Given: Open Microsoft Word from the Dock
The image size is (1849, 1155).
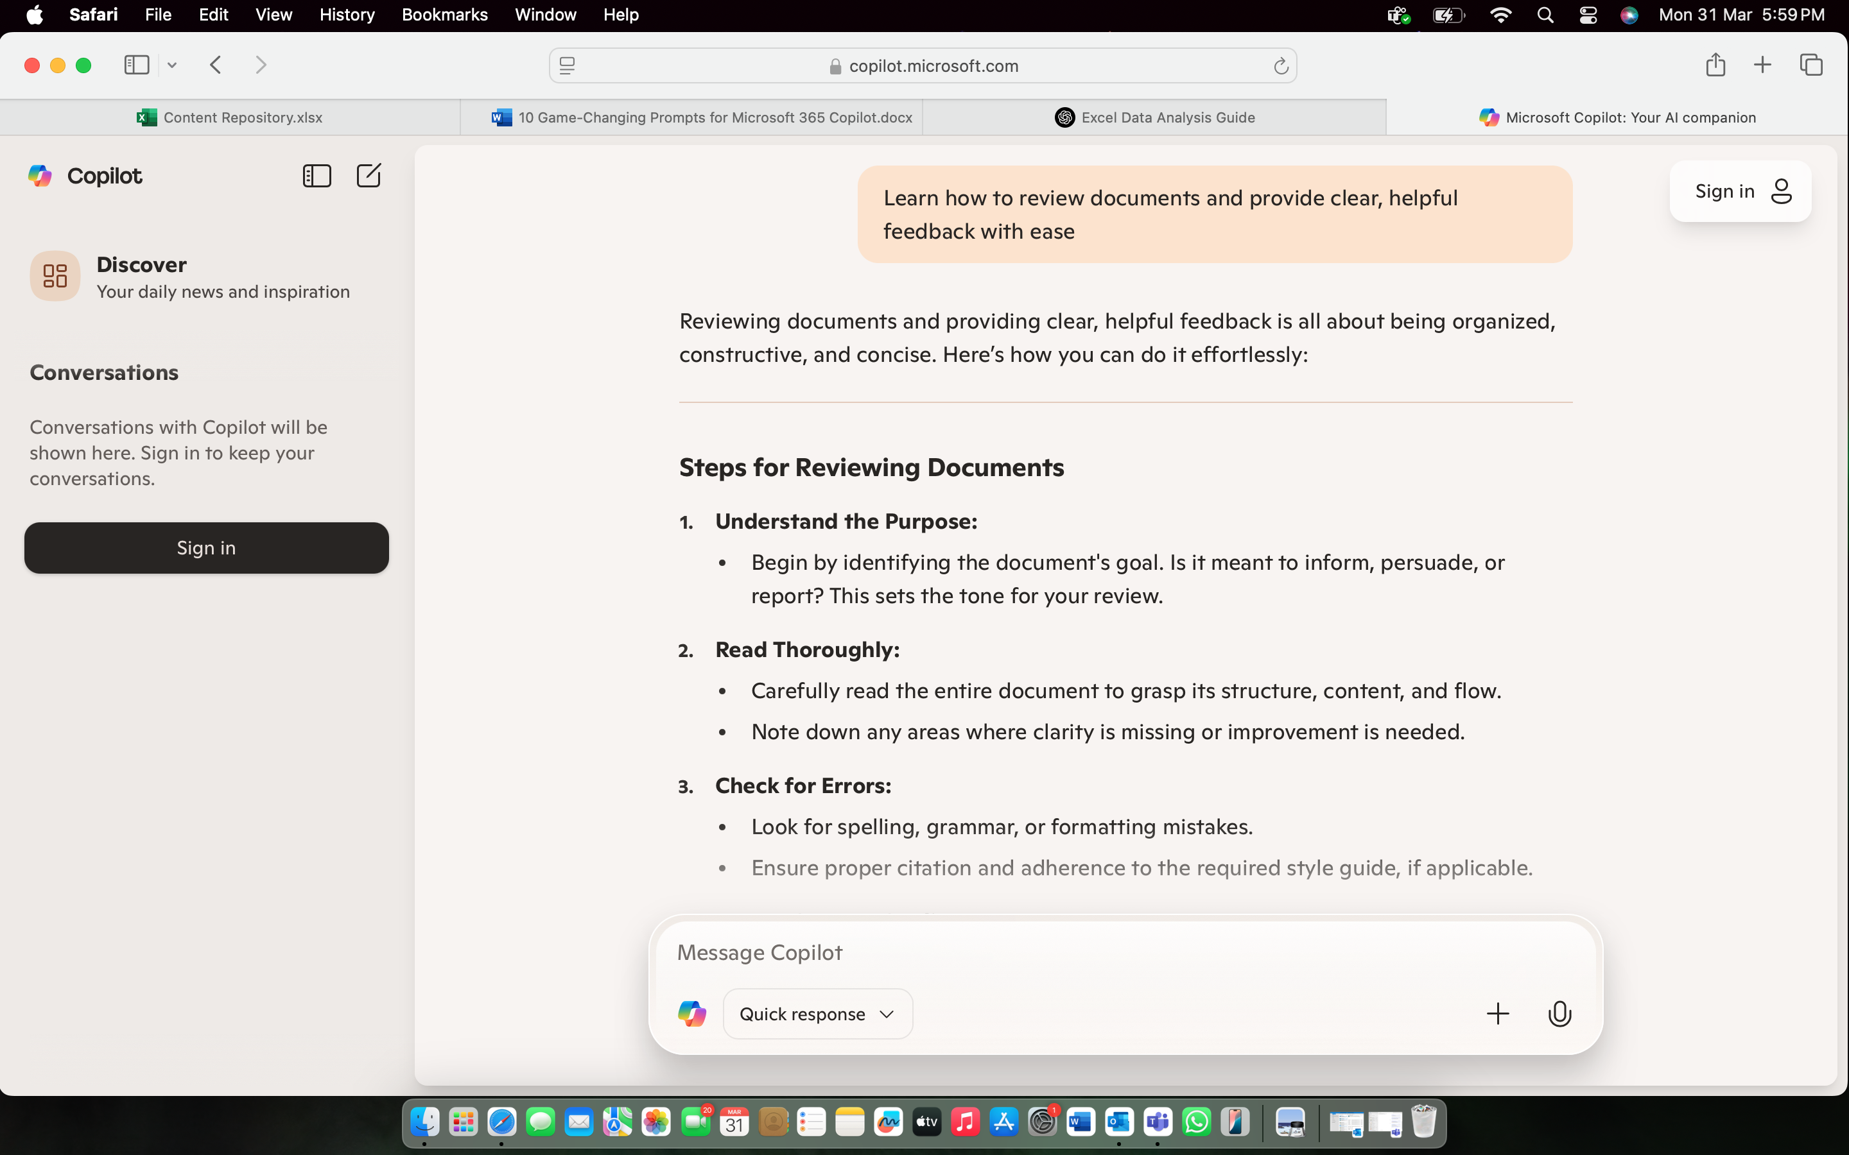Looking at the screenshot, I should click(1081, 1122).
